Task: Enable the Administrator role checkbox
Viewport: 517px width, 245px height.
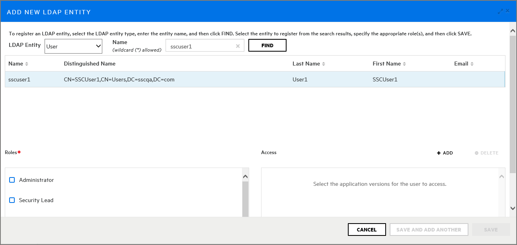Action: pos(12,180)
